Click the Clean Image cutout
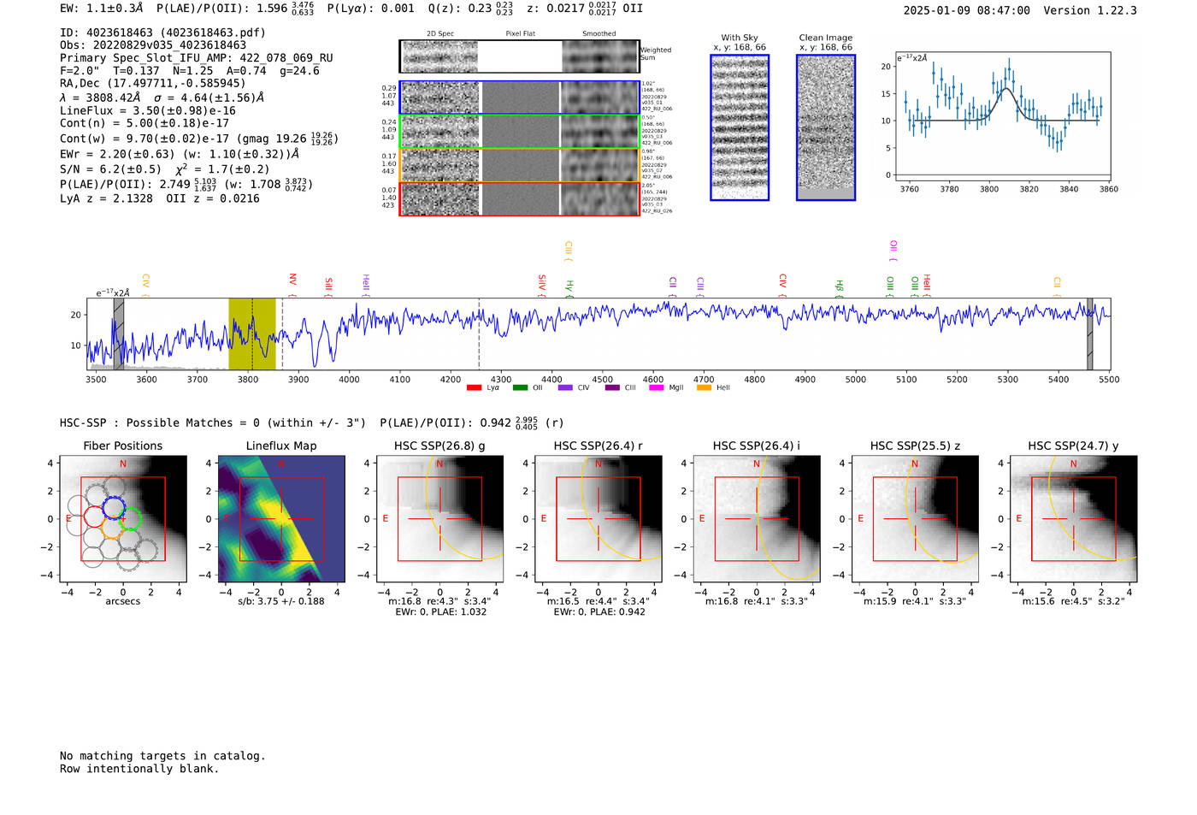 (826, 127)
